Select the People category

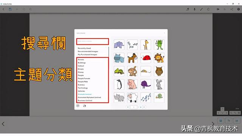click(x=81, y=76)
